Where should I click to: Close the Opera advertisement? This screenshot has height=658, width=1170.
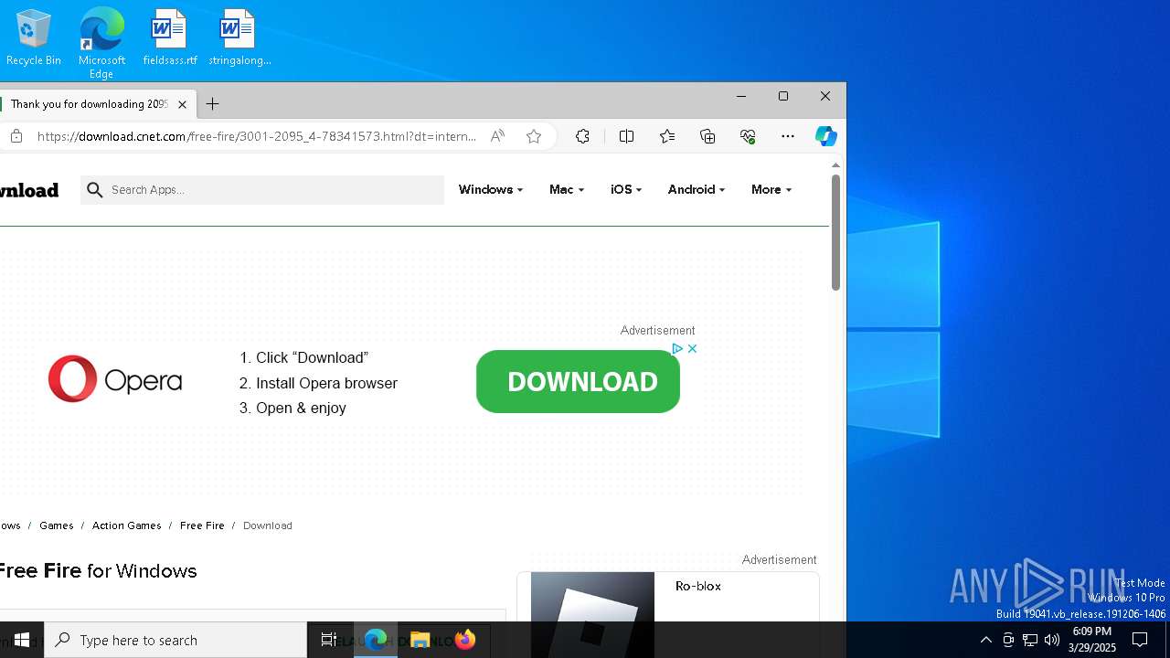click(x=692, y=348)
